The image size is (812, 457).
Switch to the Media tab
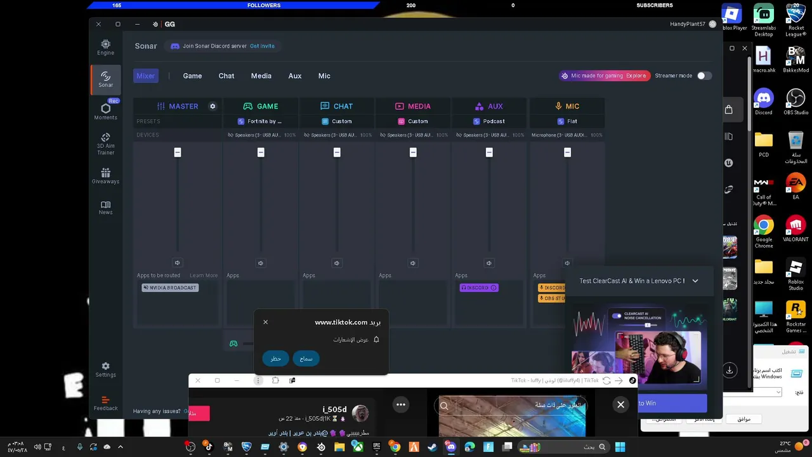click(x=261, y=76)
